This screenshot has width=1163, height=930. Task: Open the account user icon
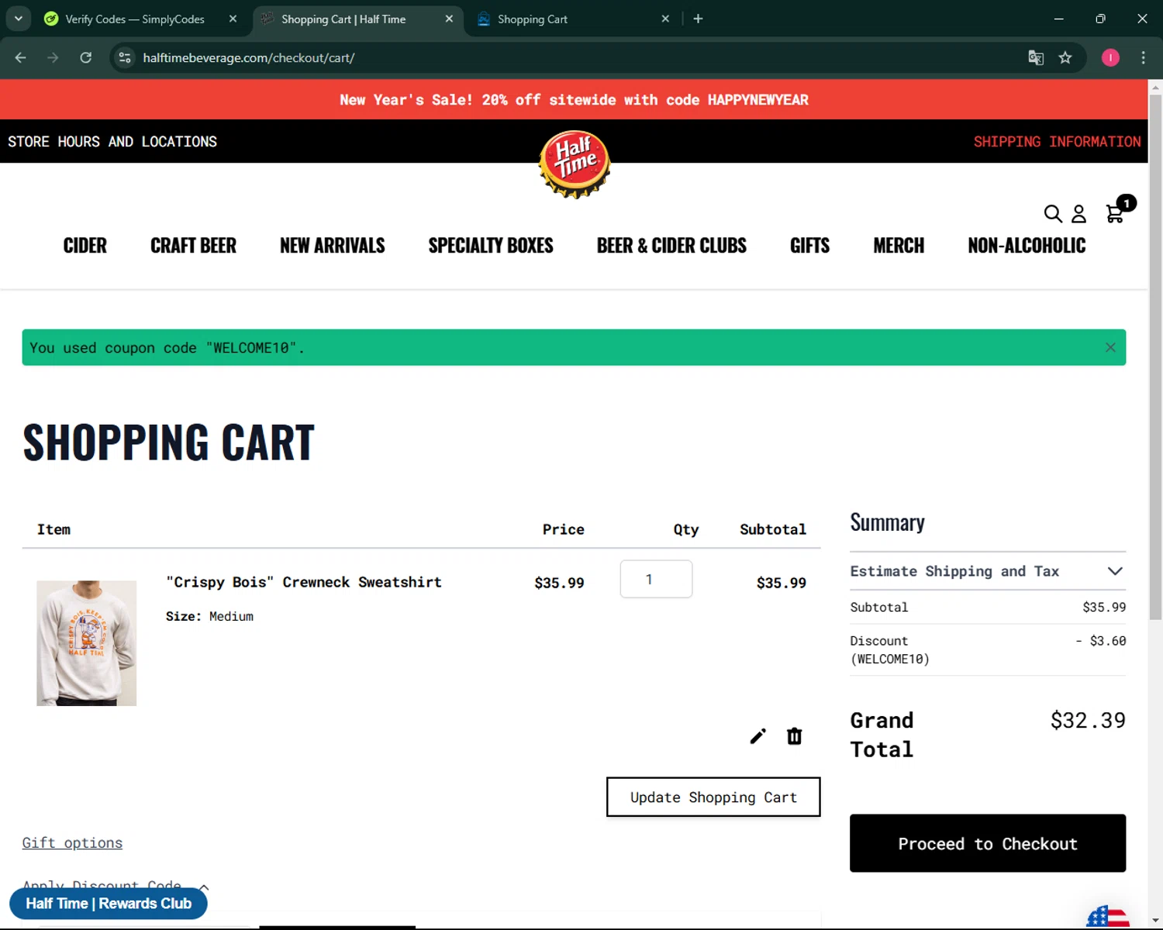click(1078, 214)
